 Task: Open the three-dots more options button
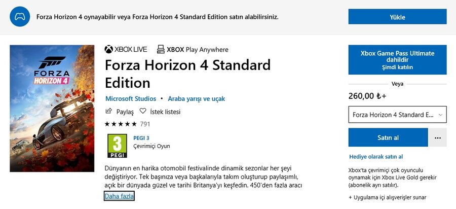click(437, 137)
